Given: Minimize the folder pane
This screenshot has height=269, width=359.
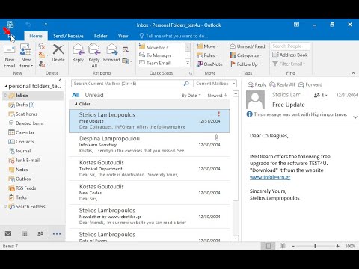Looking at the screenshot, I should pos(60,80).
